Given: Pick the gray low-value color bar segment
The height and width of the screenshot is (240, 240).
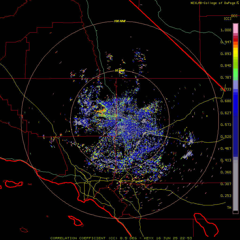Looking at the screenshot, I should pyautogui.click(x=235, y=185).
